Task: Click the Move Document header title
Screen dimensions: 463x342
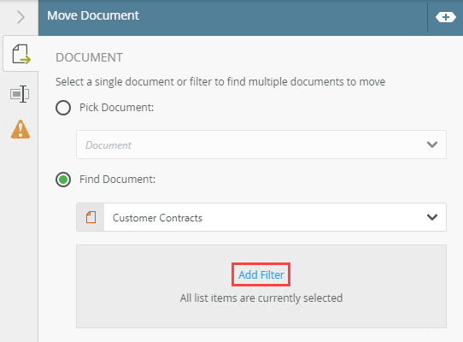Action: (x=93, y=15)
